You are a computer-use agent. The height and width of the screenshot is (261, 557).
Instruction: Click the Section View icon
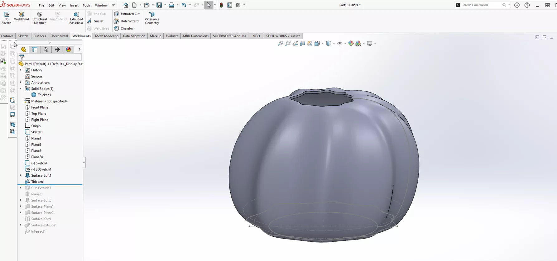coord(302,44)
